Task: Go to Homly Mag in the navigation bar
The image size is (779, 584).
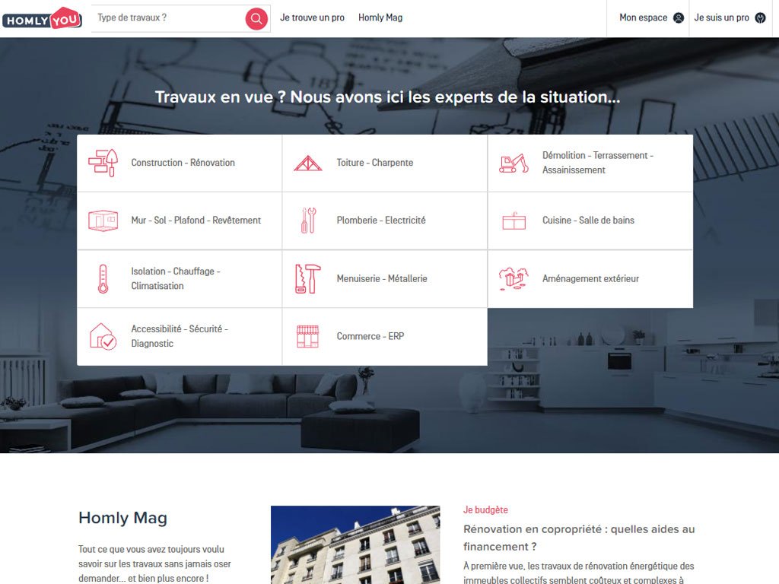Action: click(380, 18)
